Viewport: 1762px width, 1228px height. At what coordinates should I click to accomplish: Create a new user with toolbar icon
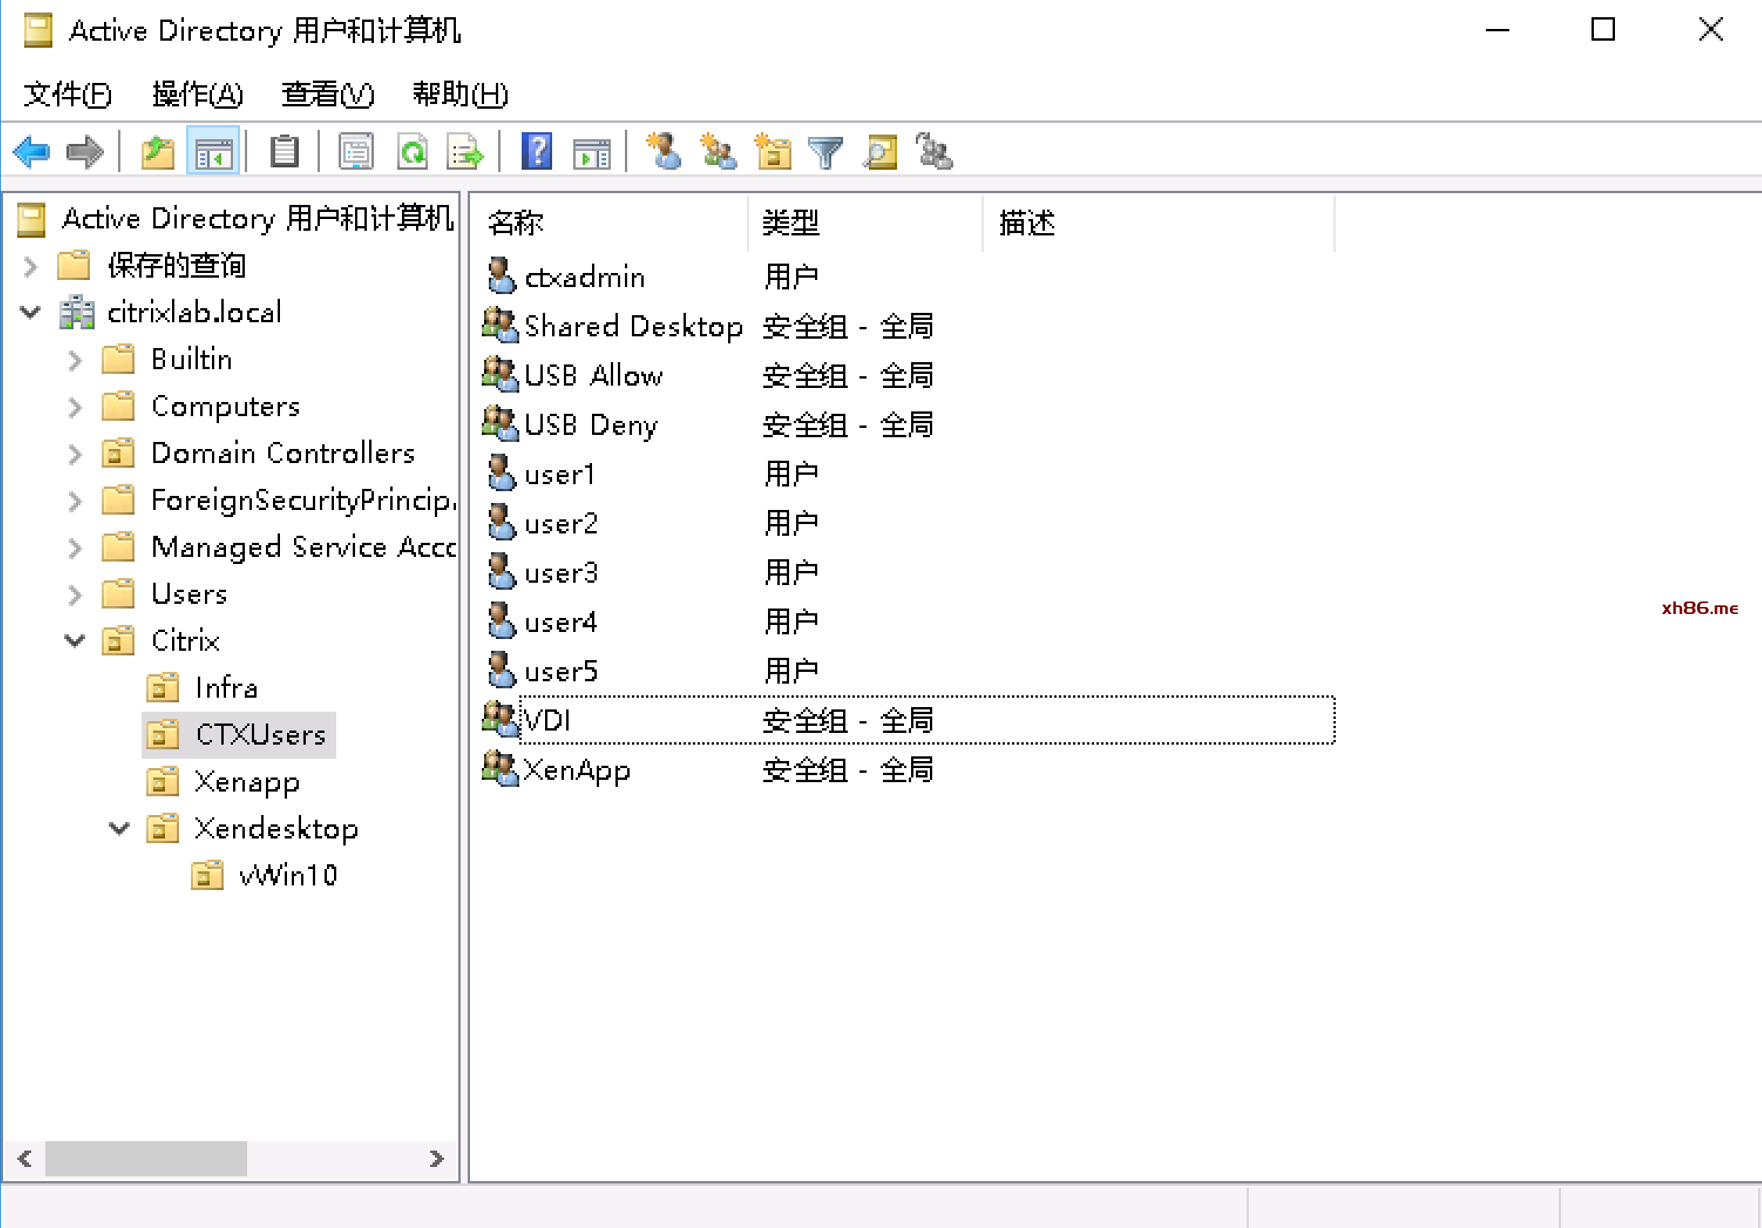point(664,152)
